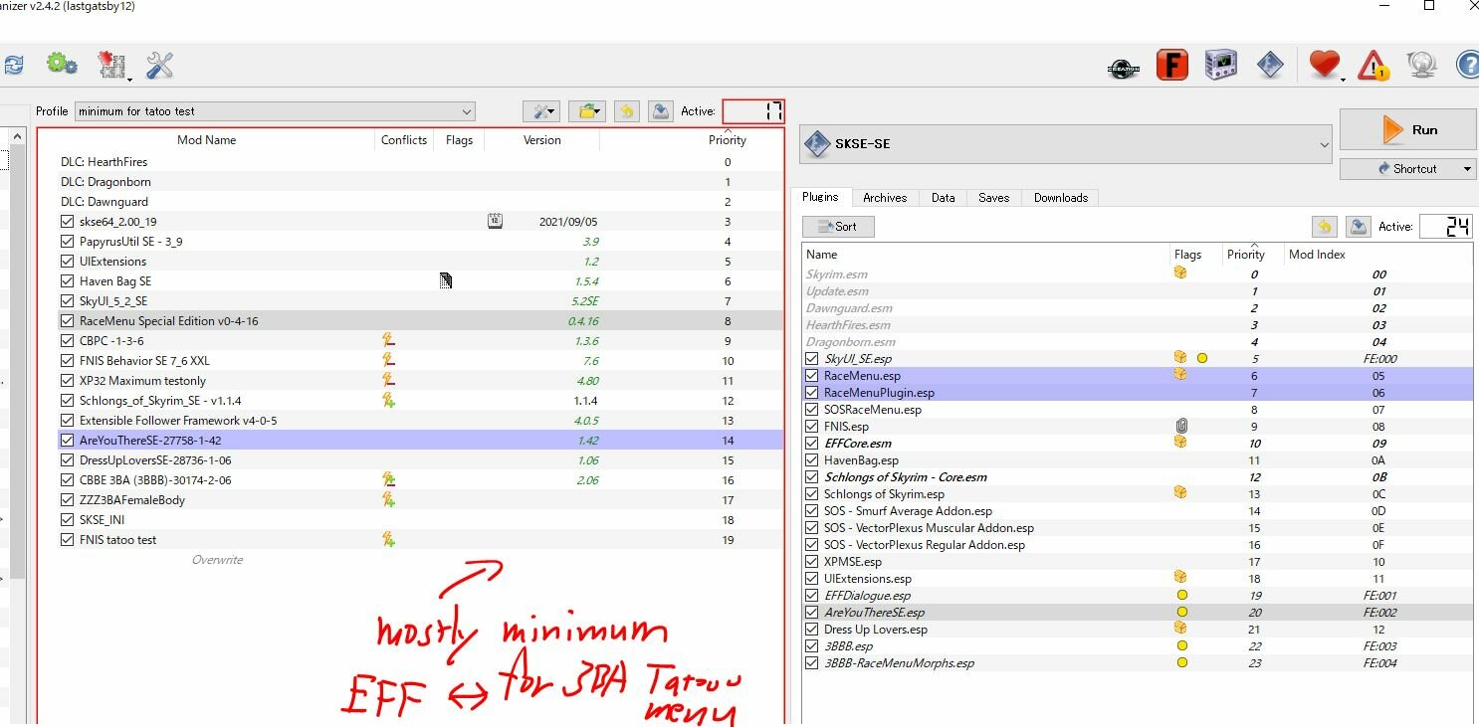This screenshot has height=727, width=1479.
Task: Click create backup icon in Plugins pane
Action: pos(1358,227)
